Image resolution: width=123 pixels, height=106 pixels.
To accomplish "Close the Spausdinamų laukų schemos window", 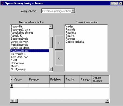I will coord(120,3).
